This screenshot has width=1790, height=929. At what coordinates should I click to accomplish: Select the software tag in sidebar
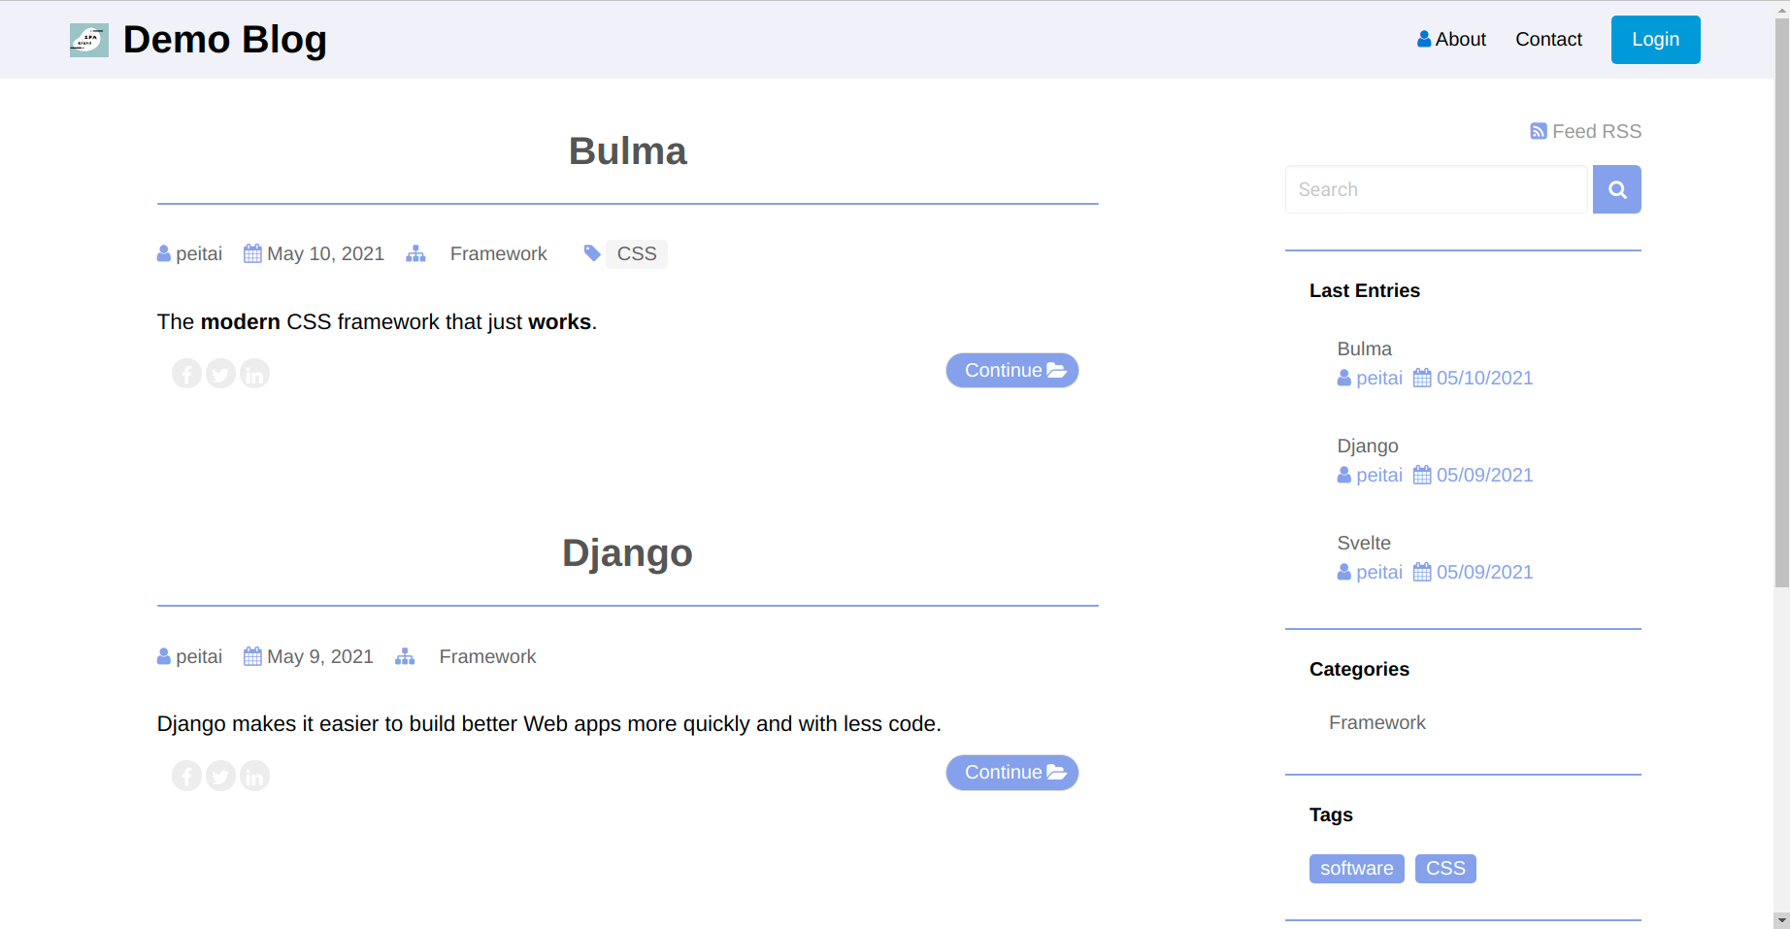(x=1356, y=869)
